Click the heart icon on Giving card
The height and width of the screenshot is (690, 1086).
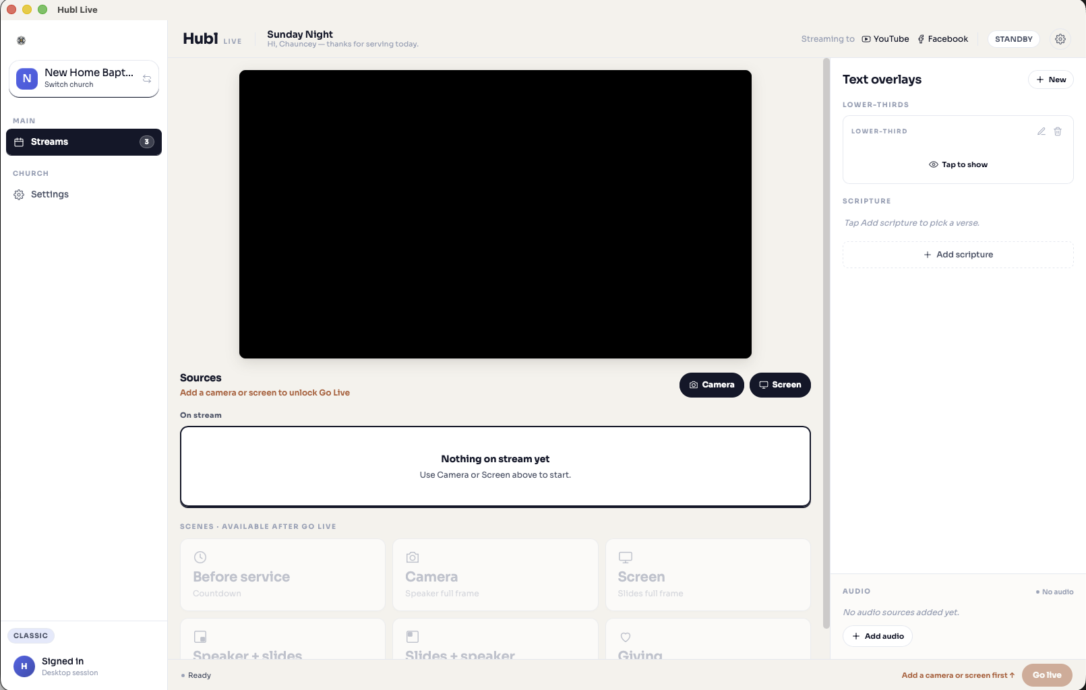pyautogui.click(x=626, y=637)
